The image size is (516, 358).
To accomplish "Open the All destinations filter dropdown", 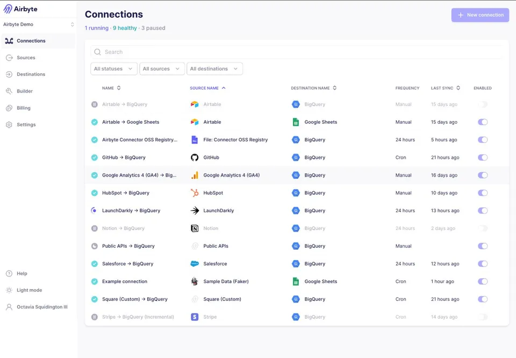I will pos(214,68).
